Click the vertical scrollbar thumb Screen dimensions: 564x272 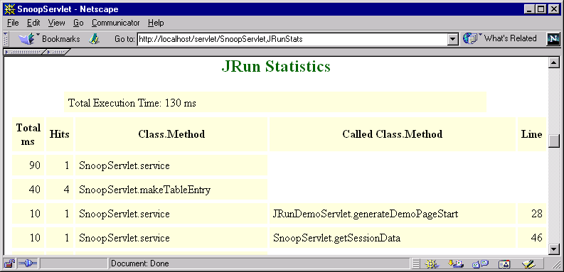click(554, 141)
